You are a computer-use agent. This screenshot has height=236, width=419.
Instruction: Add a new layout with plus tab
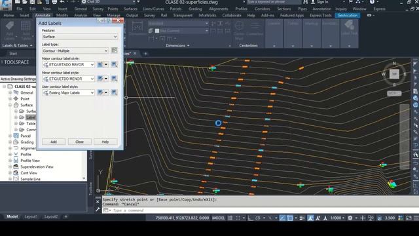click(65, 217)
